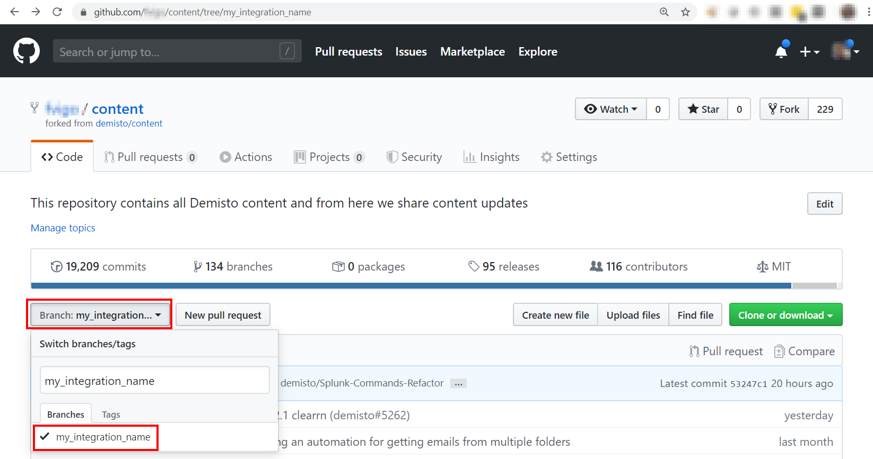Viewport: 873px width, 459px height.
Task: Click the repository language color bar
Action: click(411, 286)
